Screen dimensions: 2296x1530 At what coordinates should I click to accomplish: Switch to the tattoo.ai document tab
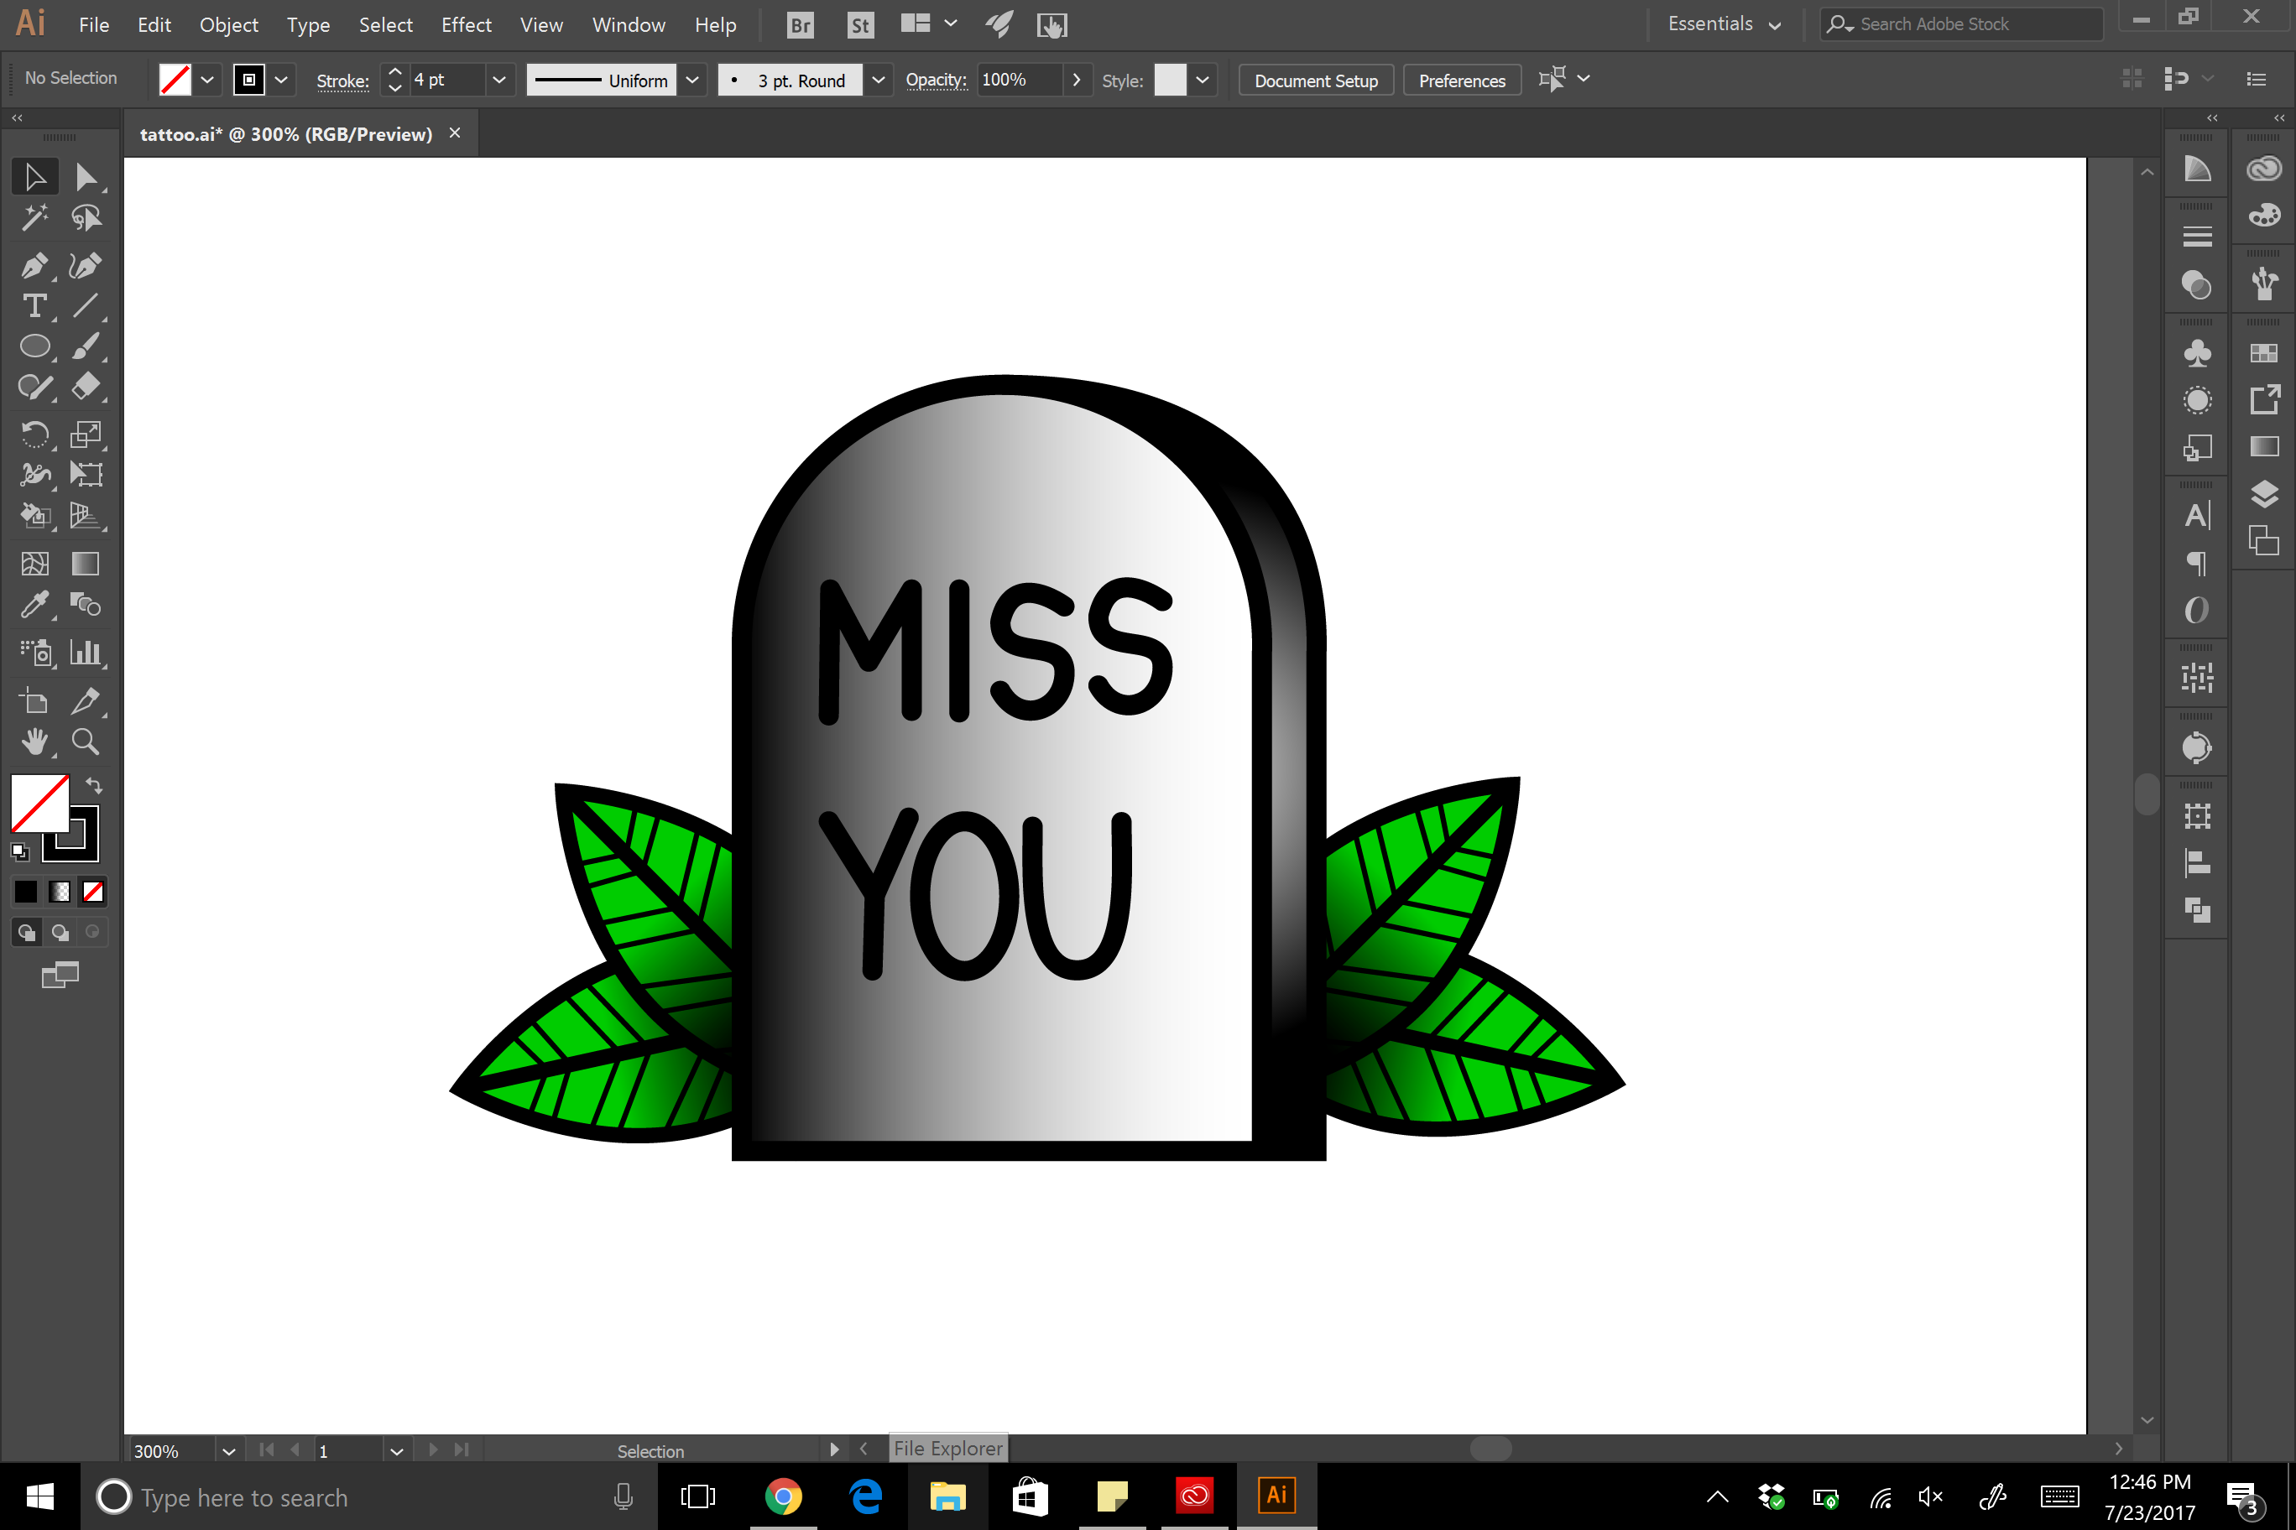click(286, 135)
